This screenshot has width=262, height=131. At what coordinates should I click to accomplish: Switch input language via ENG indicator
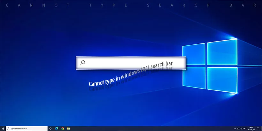tap(244, 129)
